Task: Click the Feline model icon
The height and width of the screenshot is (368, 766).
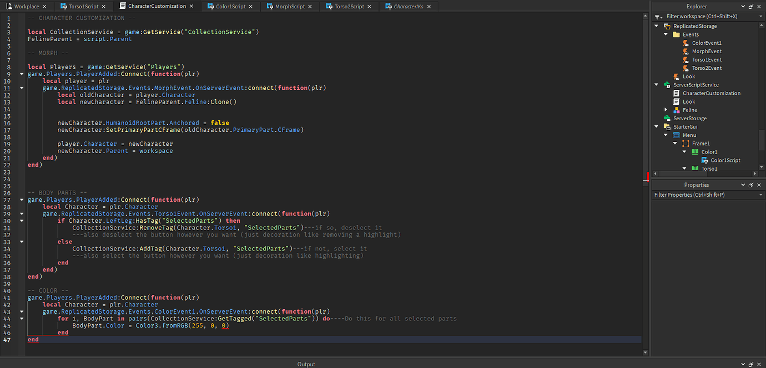Action: pyautogui.click(x=676, y=110)
